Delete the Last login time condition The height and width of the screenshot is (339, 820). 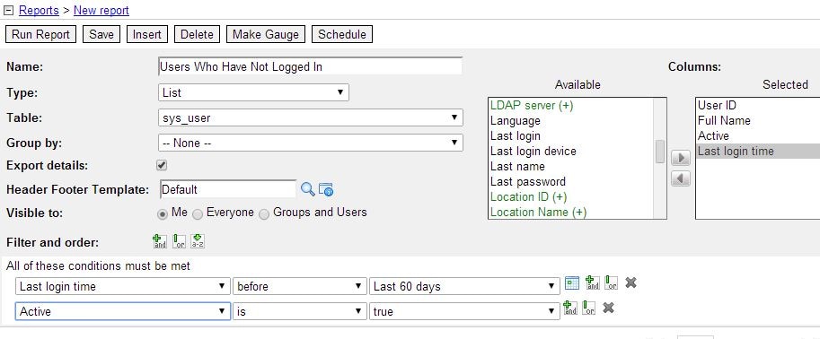pyautogui.click(x=630, y=282)
